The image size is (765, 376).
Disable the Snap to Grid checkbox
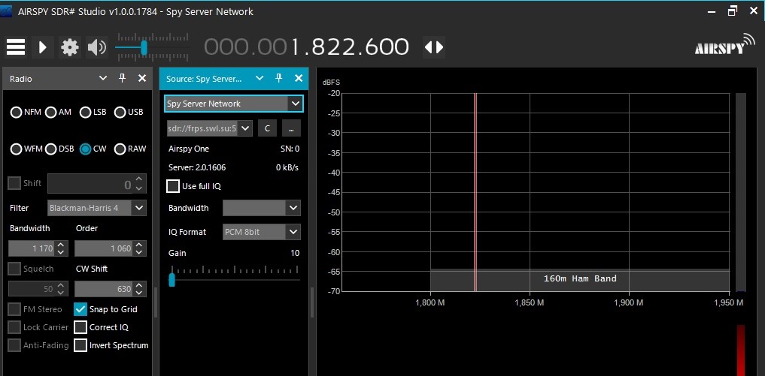click(80, 308)
